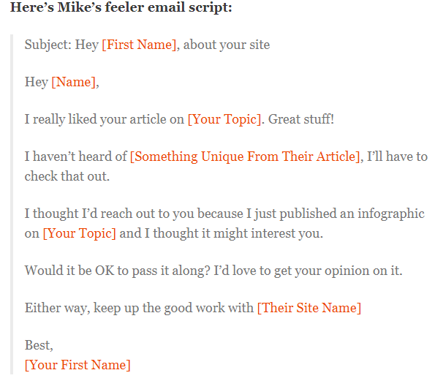Click the [First Name] placeholder in subject
The image size is (443, 381).
(x=139, y=45)
